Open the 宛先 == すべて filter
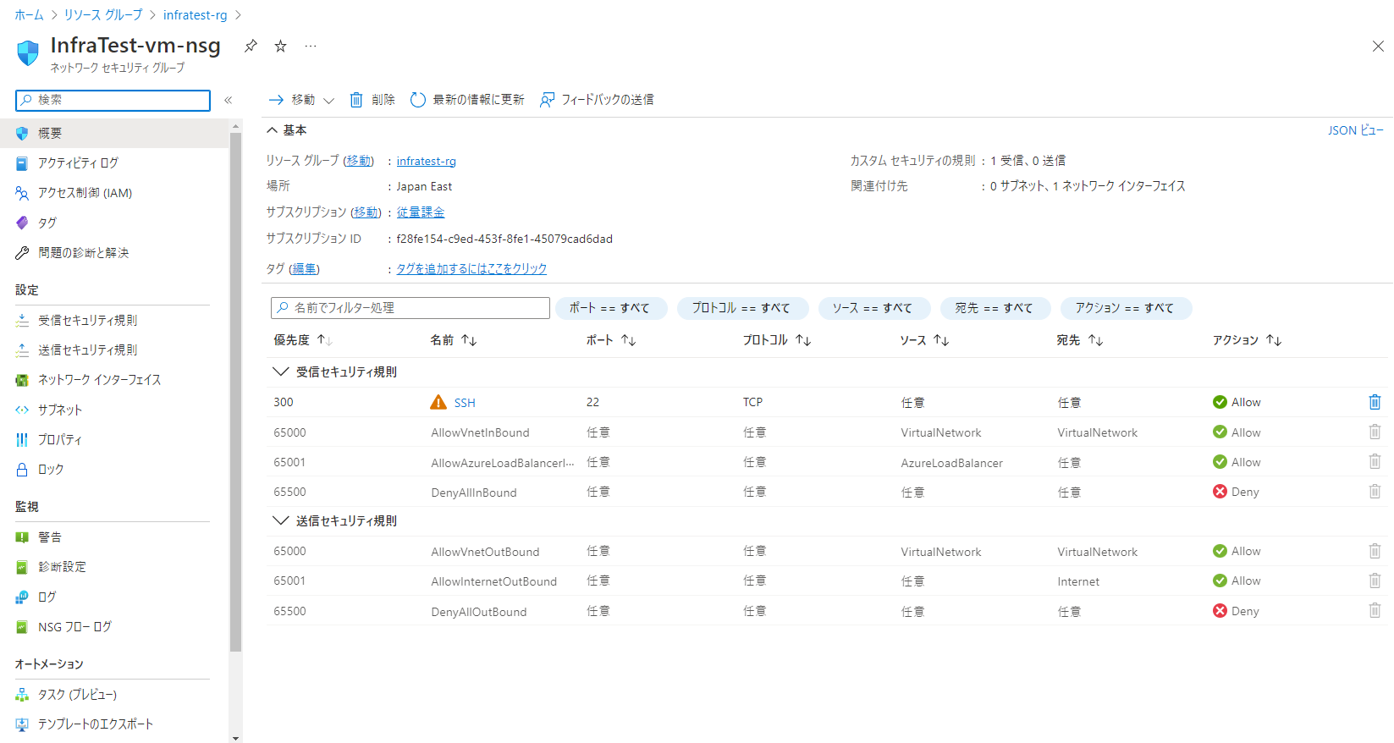This screenshot has height=743, width=1394. [995, 308]
